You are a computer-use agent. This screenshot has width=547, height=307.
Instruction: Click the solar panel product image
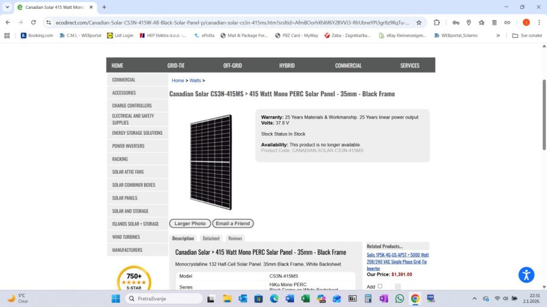coord(211,162)
